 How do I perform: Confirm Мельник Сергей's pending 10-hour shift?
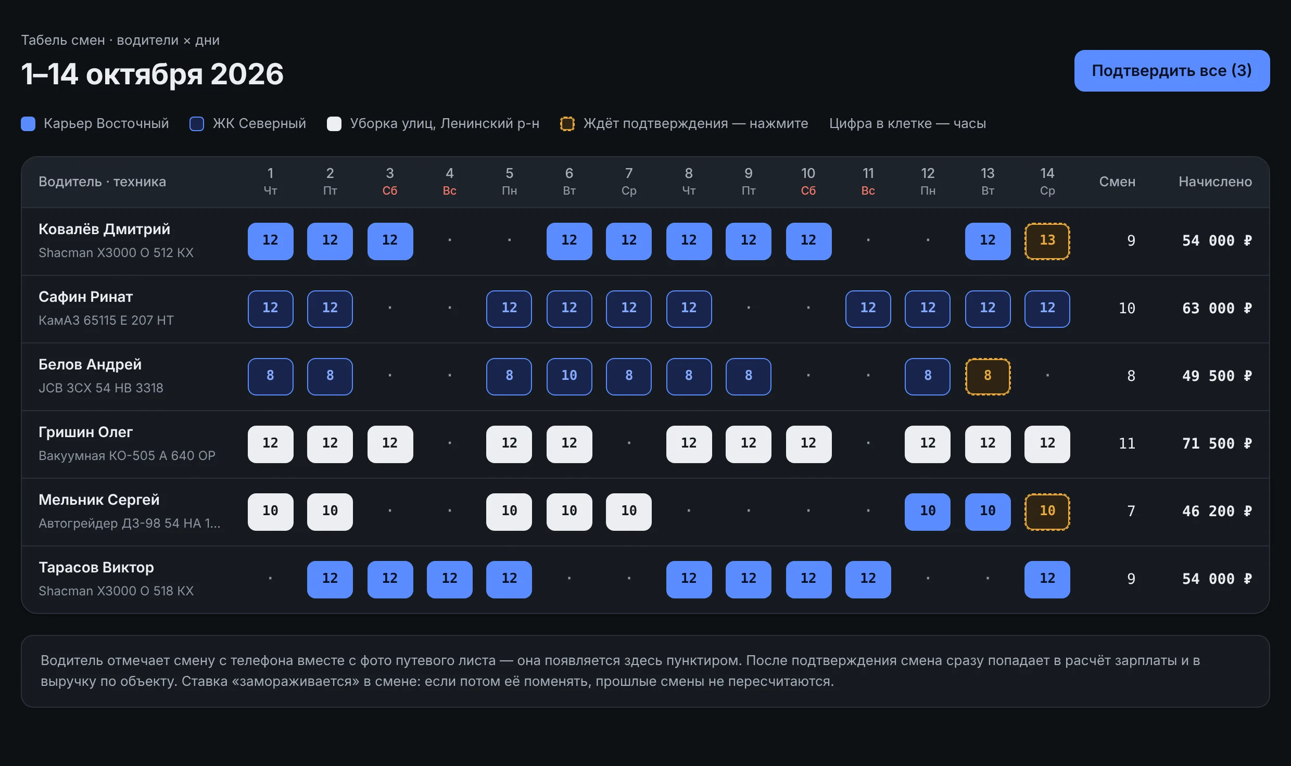click(x=1047, y=512)
